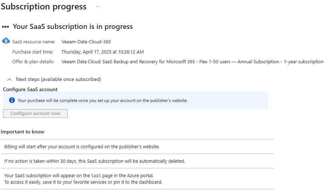Click the Configure SaaS account heading
This screenshot has width=325, height=192.
[30, 89]
